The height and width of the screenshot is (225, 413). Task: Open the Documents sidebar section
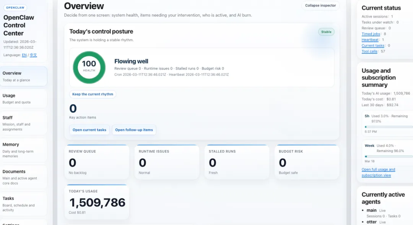pyautogui.click(x=23, y=177)
